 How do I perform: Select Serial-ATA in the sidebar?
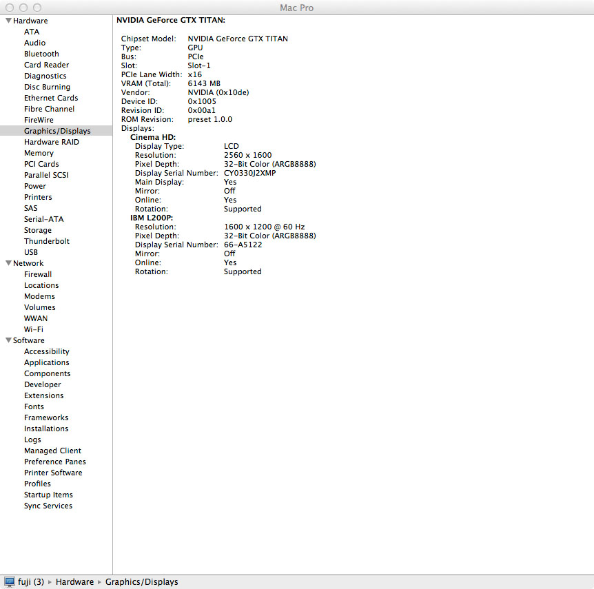coord(43,219)
